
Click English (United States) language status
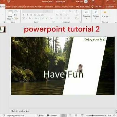point(16,116)
